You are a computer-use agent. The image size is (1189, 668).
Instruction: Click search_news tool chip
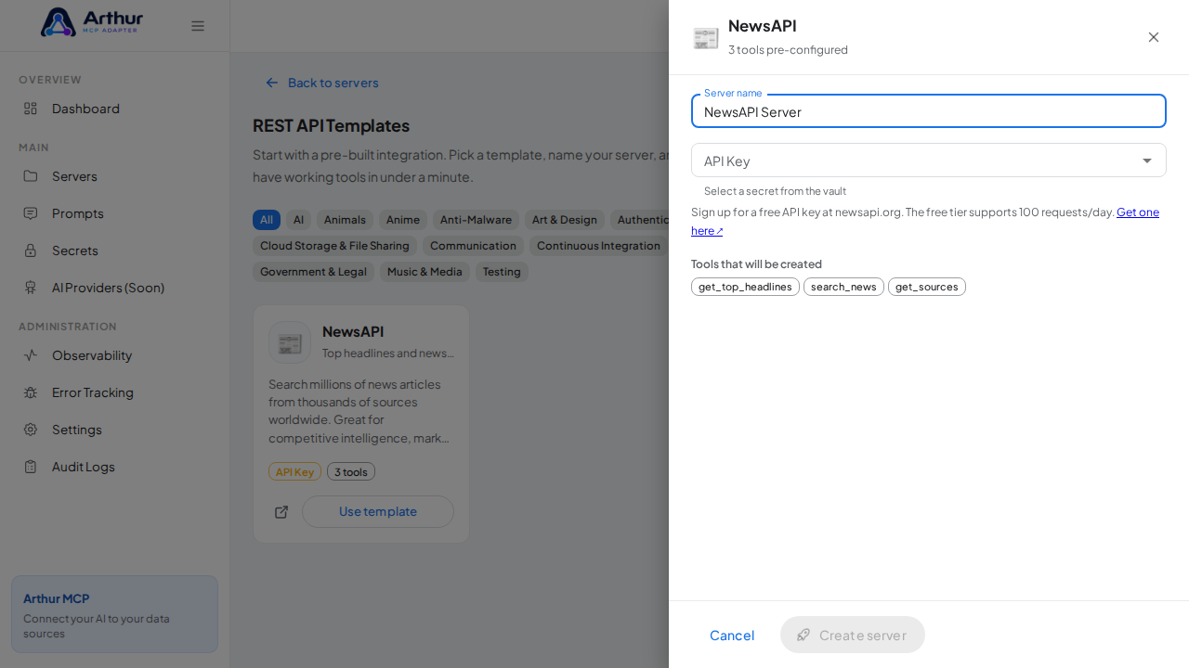(x=843, y=287)
